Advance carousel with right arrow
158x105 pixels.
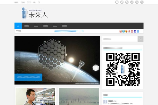pyautogui.click(x=97, y=59)
